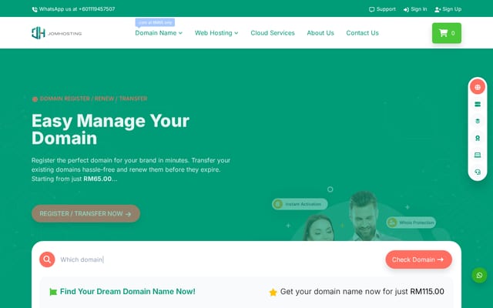Open the Support link
This screenshot has height=308, width=493.
pyautogui.click(x=382, y=9)
